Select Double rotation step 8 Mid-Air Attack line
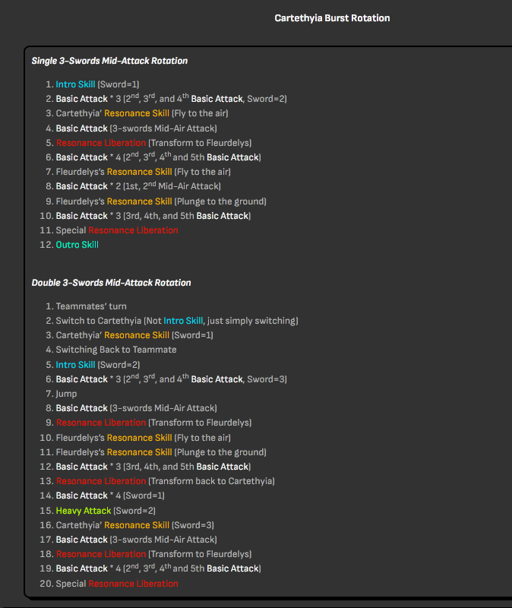Viewport: 512px width, 608px height. (137, 408)
